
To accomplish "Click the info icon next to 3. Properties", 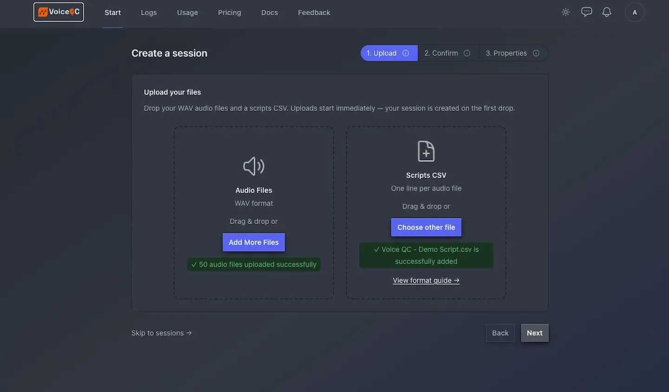I will click(x=536, y=53).
